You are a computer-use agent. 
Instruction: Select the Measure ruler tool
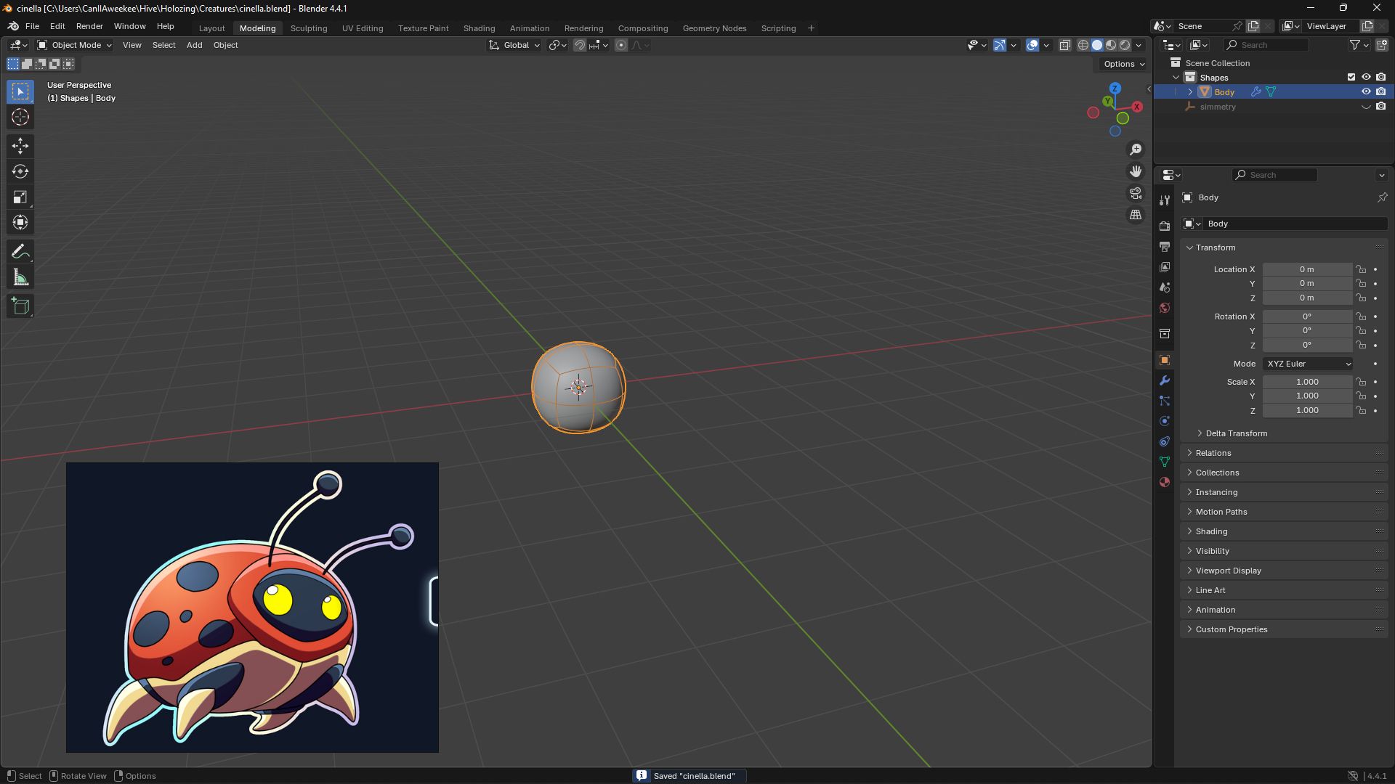(x=20, y=277)
